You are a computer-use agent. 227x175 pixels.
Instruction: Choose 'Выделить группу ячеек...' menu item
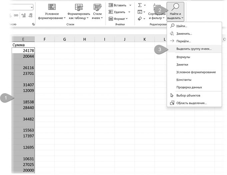click(x=194, y=49)
